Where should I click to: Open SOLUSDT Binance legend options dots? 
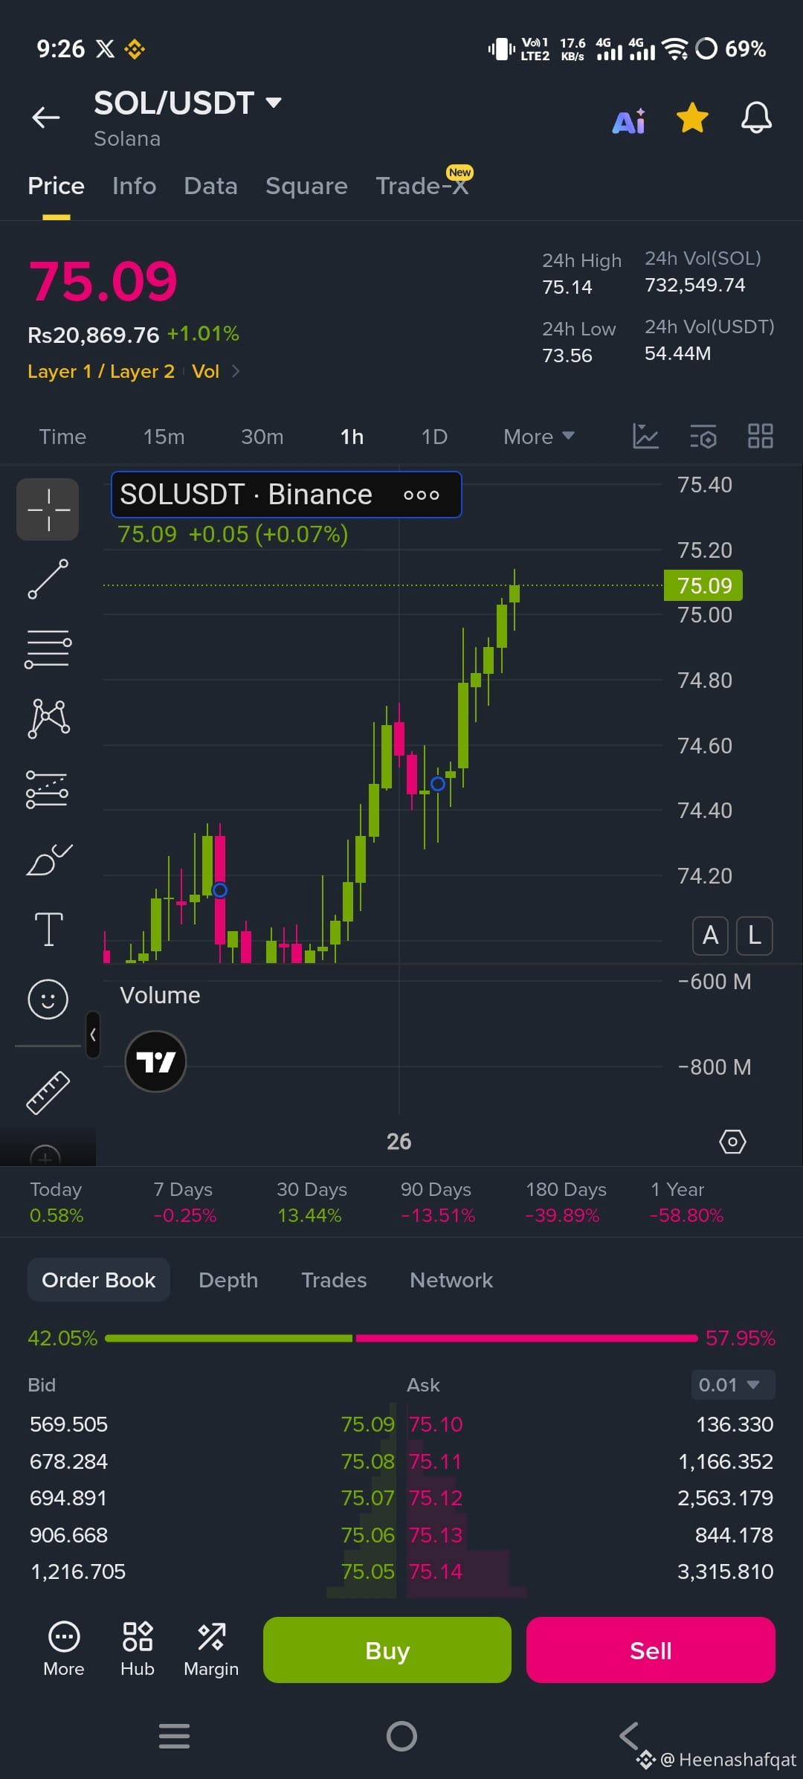click(422, 495)
